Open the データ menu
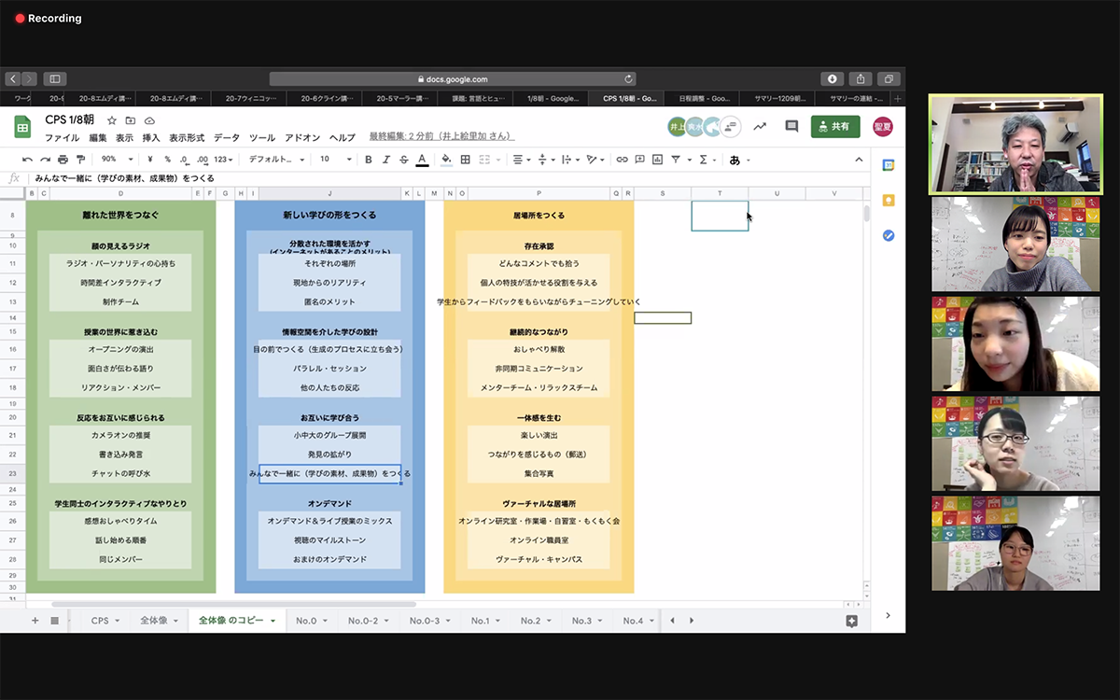Viewport: 1120px width, 700px height. point(227,137)
